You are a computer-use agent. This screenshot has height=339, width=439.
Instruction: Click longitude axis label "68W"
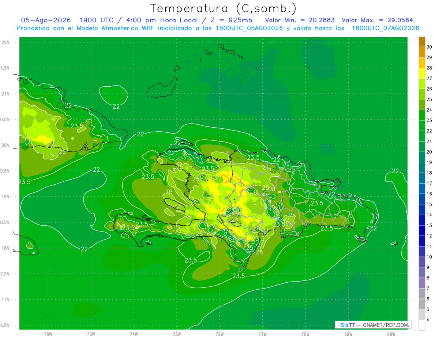[391, 334]
